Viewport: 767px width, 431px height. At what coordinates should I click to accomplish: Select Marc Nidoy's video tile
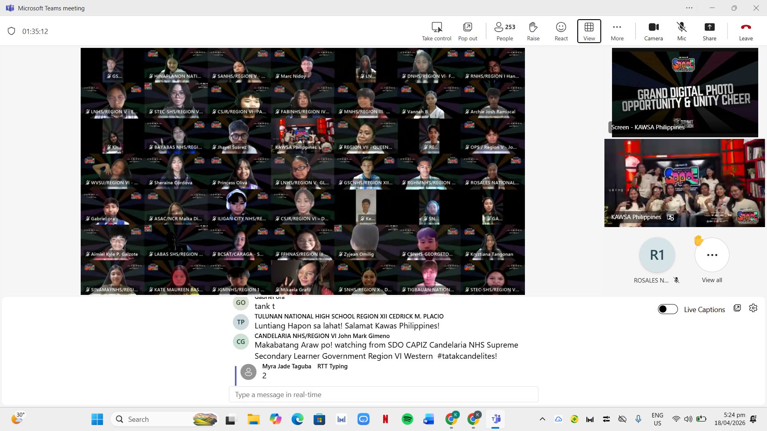[x=303, y=66]
